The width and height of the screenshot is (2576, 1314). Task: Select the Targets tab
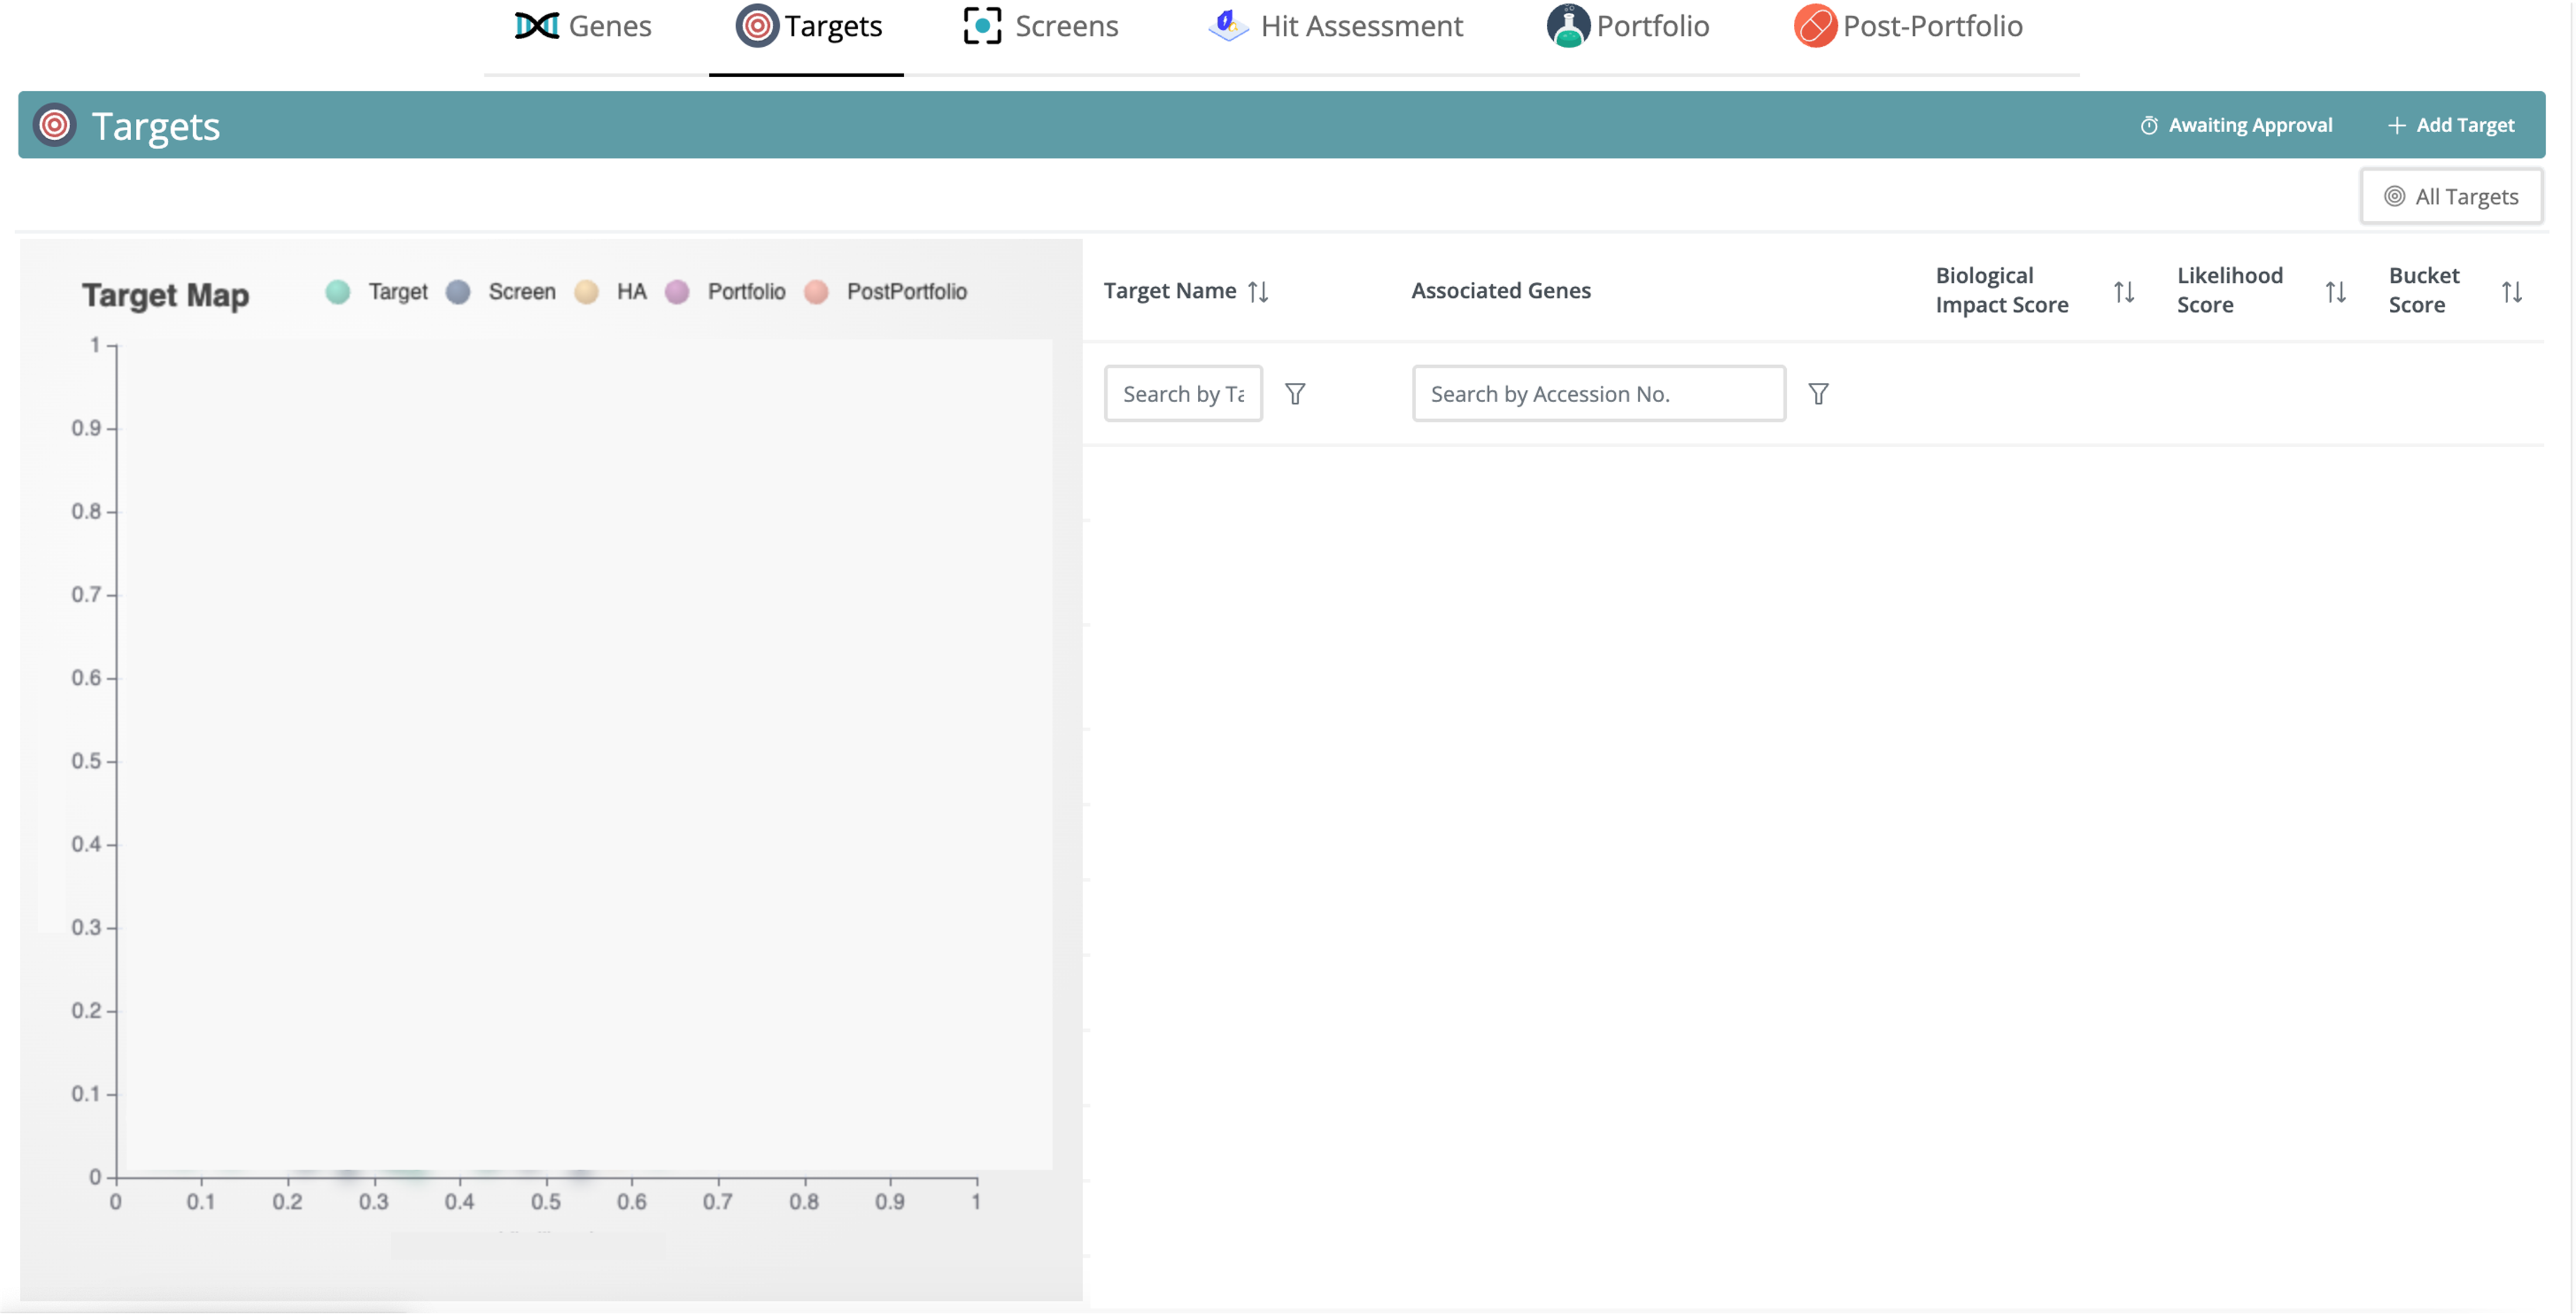(808, 26)
